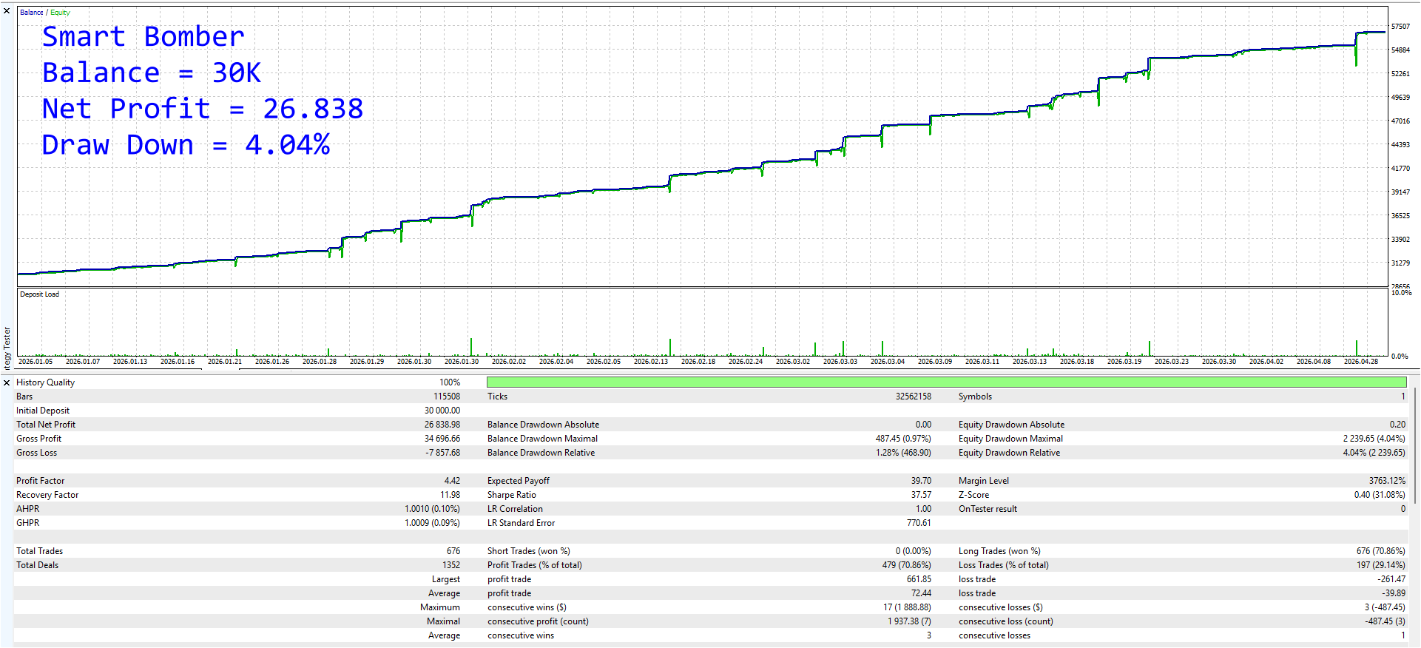This screenshot has height=648, width=1421.
Task: Click the Margin Level value 3763.12%
Action: [1387, 481]
